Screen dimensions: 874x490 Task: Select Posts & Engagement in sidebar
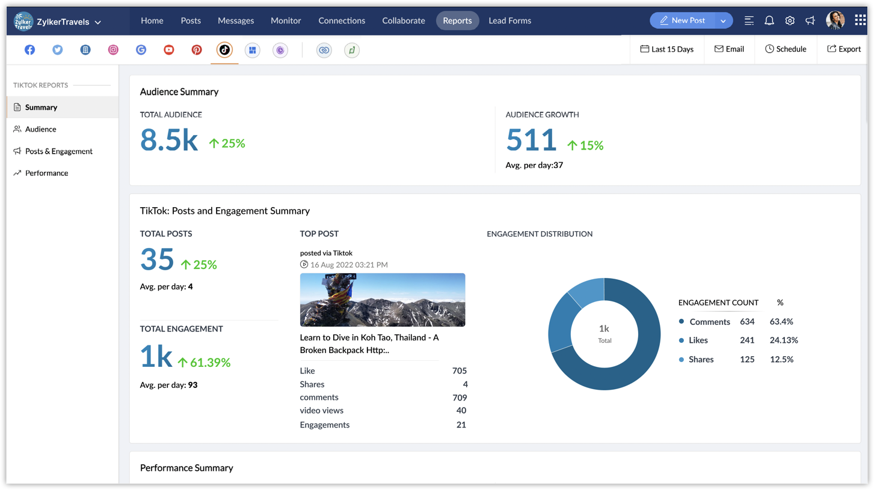pyautogui.click(x=58, y=151)
